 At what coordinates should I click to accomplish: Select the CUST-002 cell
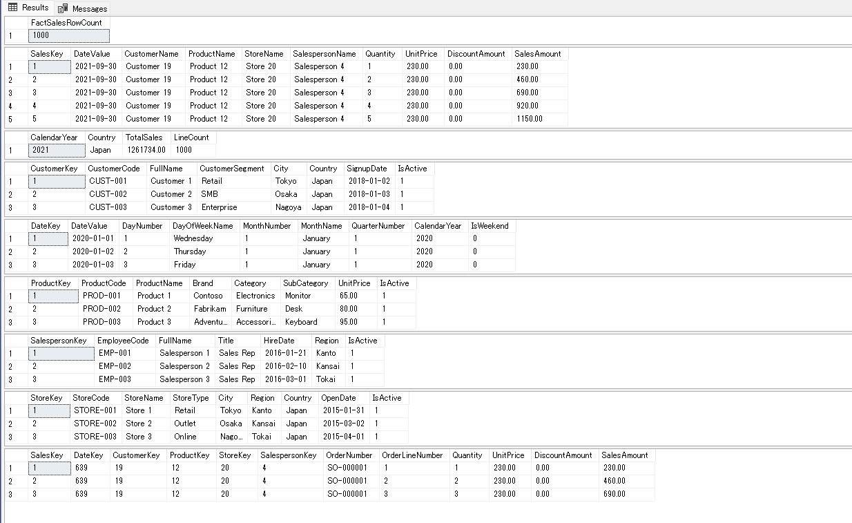[116, 194]
